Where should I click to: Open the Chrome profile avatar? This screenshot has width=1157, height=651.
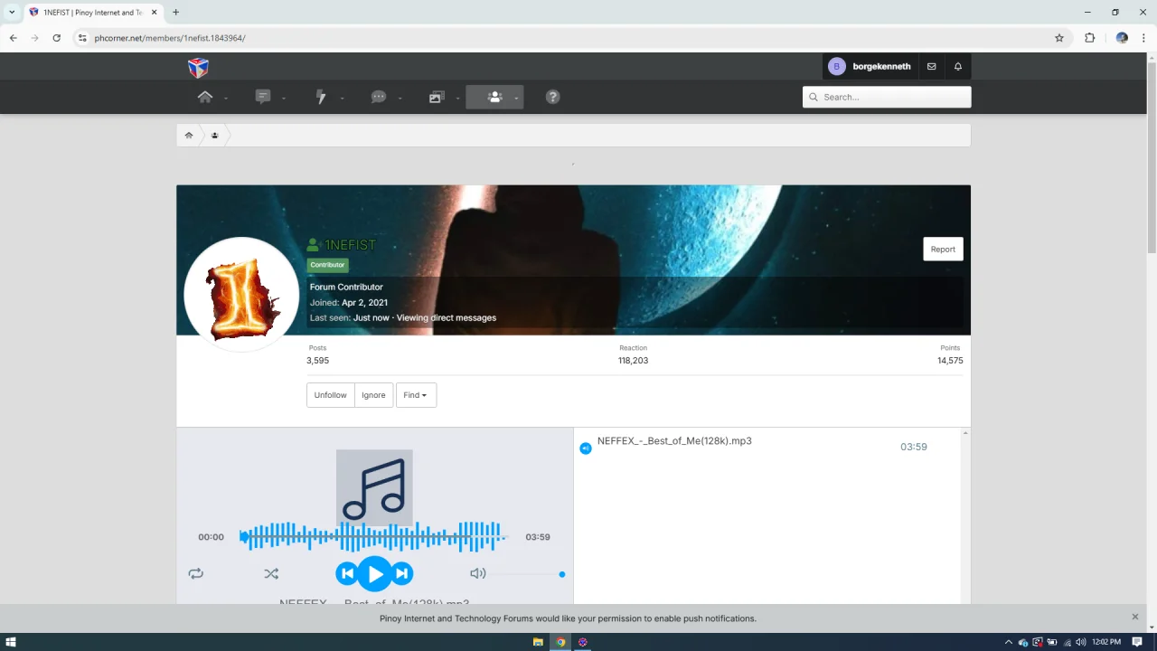1122,38
